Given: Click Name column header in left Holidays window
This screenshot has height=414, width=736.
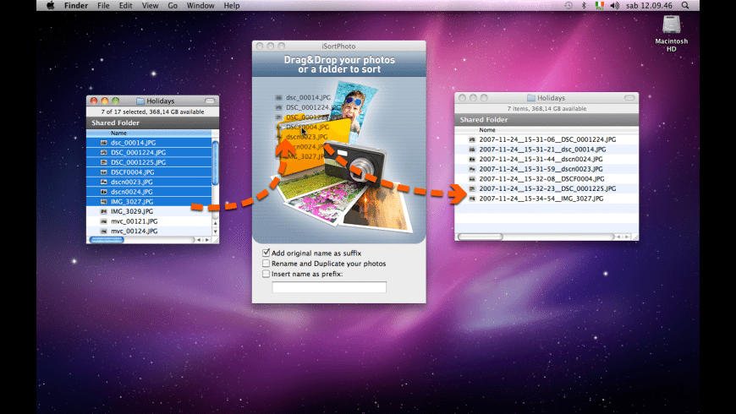Looking at the screenshot, I should coord(149,133).
